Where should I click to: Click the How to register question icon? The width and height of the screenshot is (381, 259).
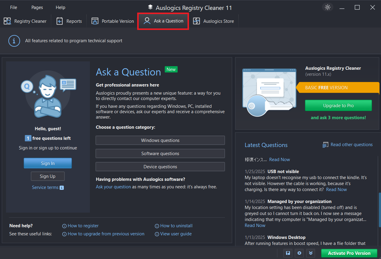coord(64,226)
